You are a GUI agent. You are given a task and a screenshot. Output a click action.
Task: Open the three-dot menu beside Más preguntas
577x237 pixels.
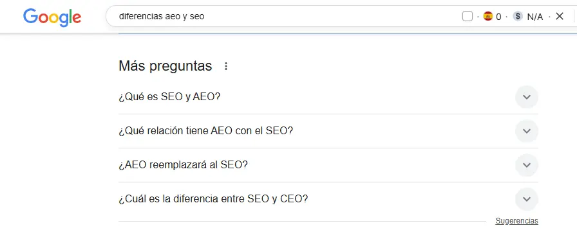(226, 66)
